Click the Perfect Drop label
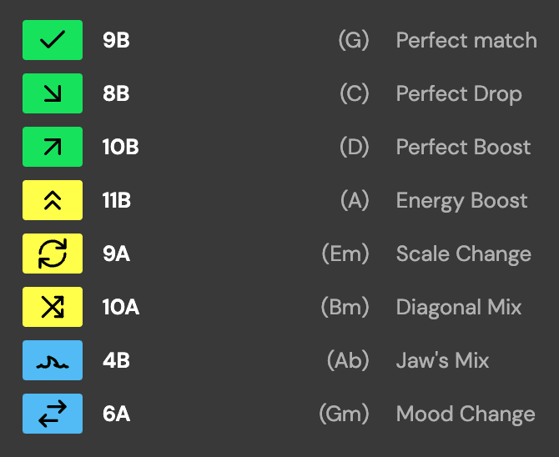This screenshot has height=457, width=559. (459, 93)
